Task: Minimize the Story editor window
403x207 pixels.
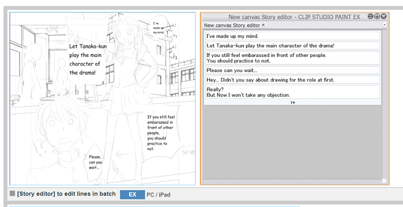Action: (370, 16)
